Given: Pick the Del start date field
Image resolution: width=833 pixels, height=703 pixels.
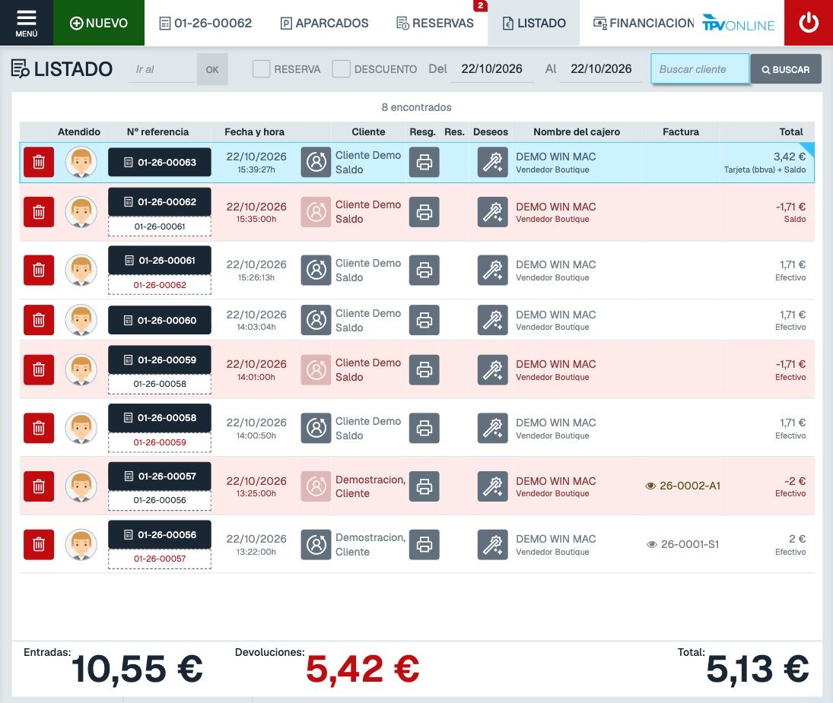Looking at the screenshot, I should 492,69.
